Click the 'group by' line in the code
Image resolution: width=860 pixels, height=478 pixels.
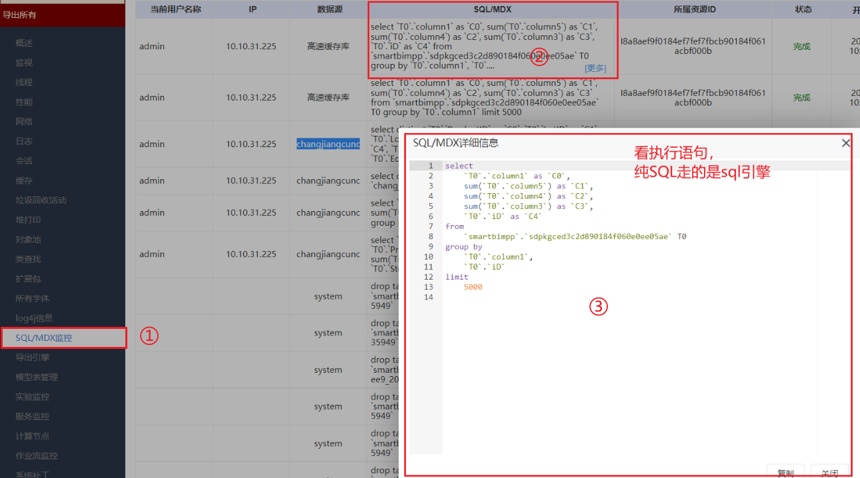[x=463, y=246]
